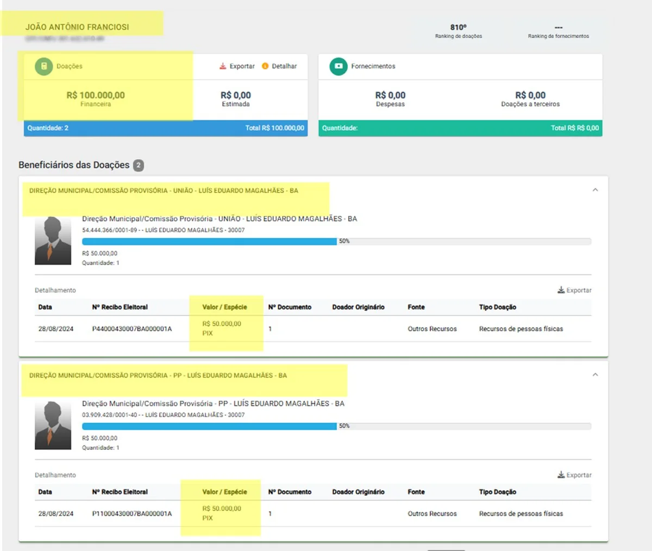This screenshot has height=551, width=652.
Task: Click the UNIÃO 50% progress bar
Action: (x=336, y=241)
